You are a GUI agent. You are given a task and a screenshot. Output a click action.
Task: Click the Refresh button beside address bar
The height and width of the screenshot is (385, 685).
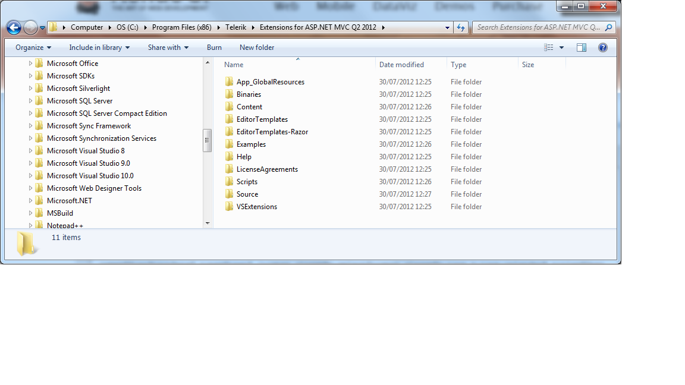(x=461, y=27)
